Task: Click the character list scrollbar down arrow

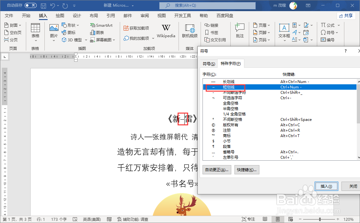Action: 358,157
